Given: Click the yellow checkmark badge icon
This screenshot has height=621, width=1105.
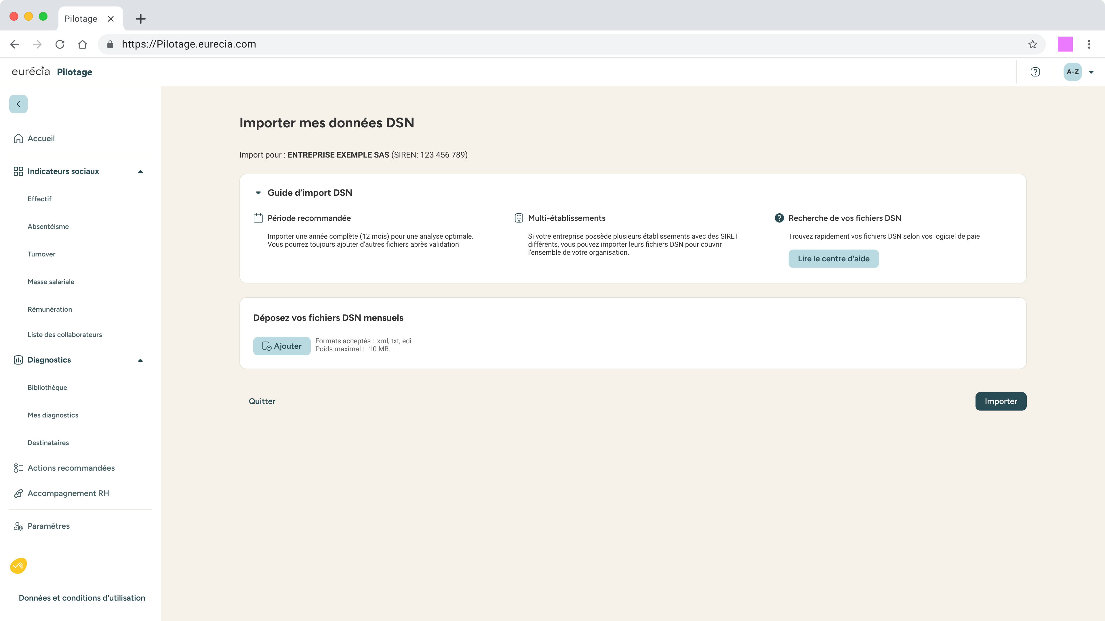Looking at the screenshot, I should click(18, 566).
